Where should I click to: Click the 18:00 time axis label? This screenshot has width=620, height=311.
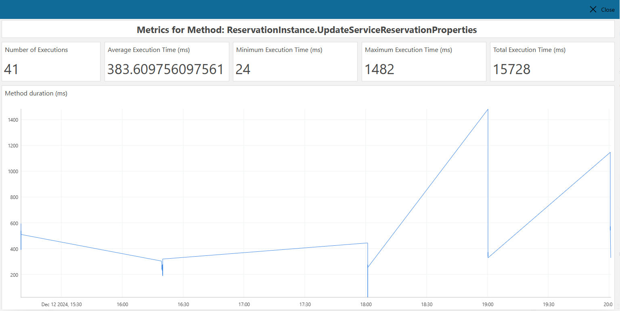[366, 305]
